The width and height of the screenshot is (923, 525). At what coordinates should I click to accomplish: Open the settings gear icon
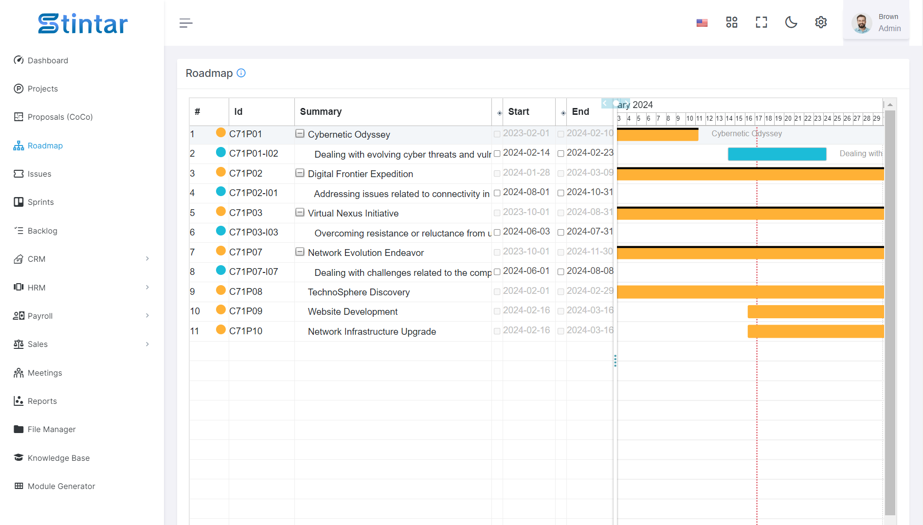(x=821, y=22)
